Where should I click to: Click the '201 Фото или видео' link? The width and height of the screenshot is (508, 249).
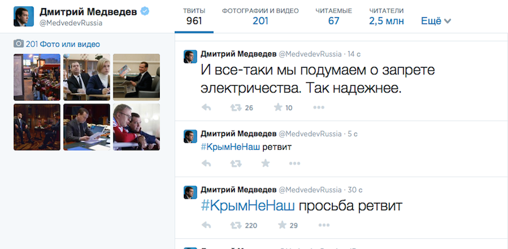[62, 44]
